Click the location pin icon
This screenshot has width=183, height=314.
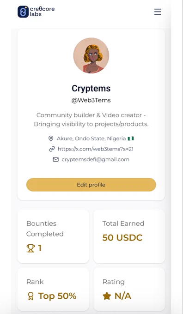coord(51,139)
